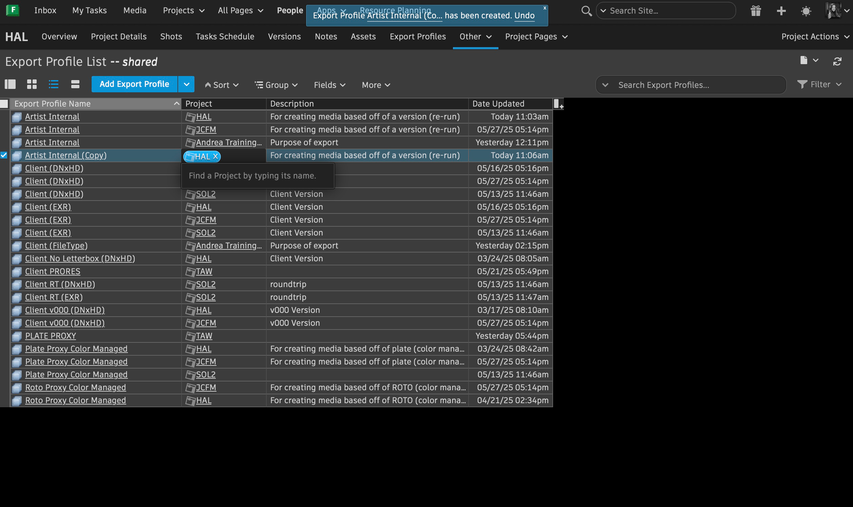Toggle the left side panel layout icon
This screenshot has width=853, height=507.
pos(10,84)
